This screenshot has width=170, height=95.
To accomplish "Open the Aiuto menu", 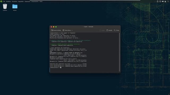I will point(41,2).
